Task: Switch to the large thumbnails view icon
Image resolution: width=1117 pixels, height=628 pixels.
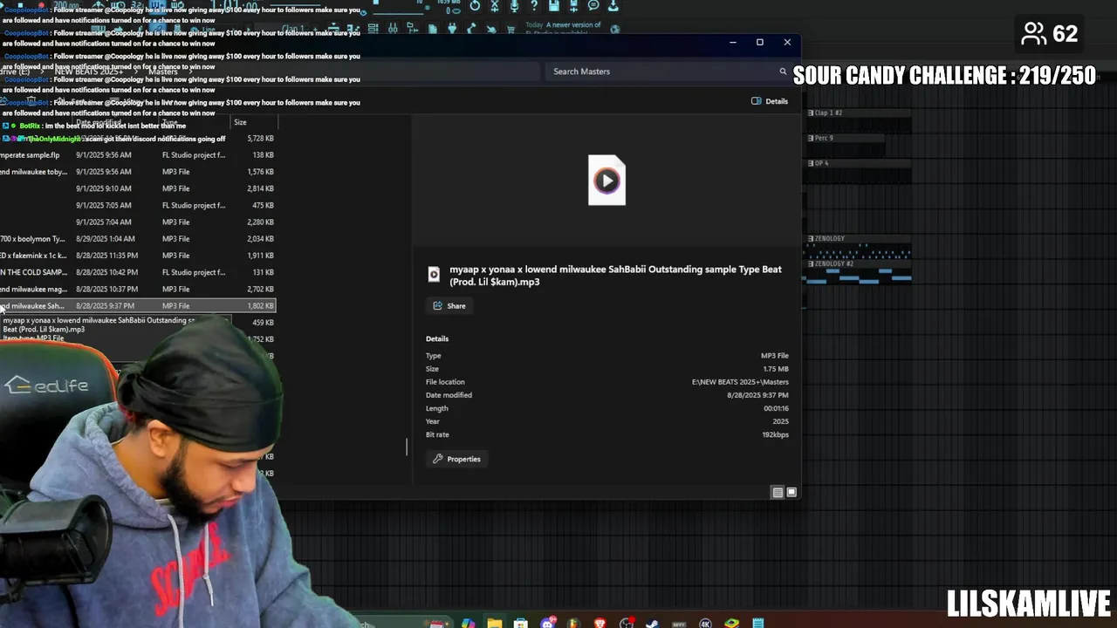Action: [791, 492]
